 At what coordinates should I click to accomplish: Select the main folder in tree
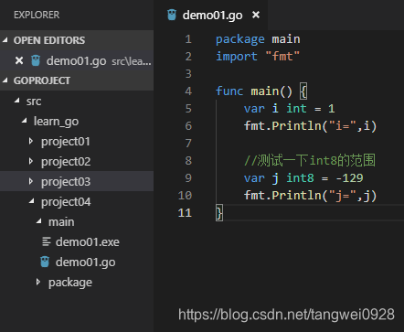pos(61,221)
